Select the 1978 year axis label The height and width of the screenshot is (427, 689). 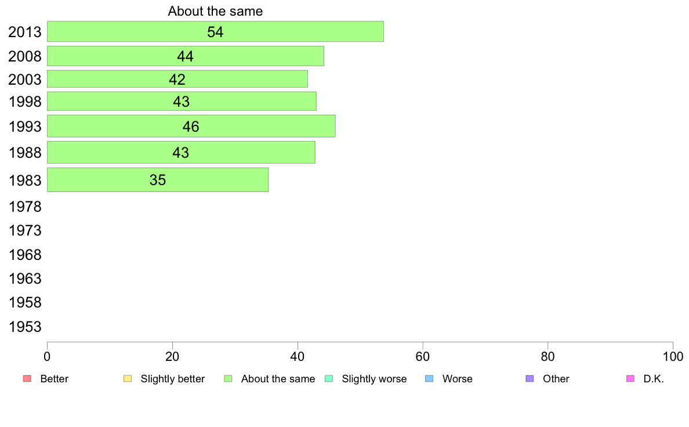click(x=25, y=207)
